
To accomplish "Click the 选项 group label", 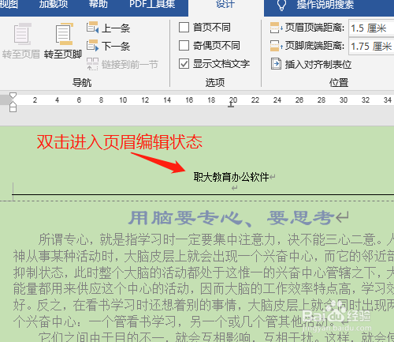I will tap(215, 82).
